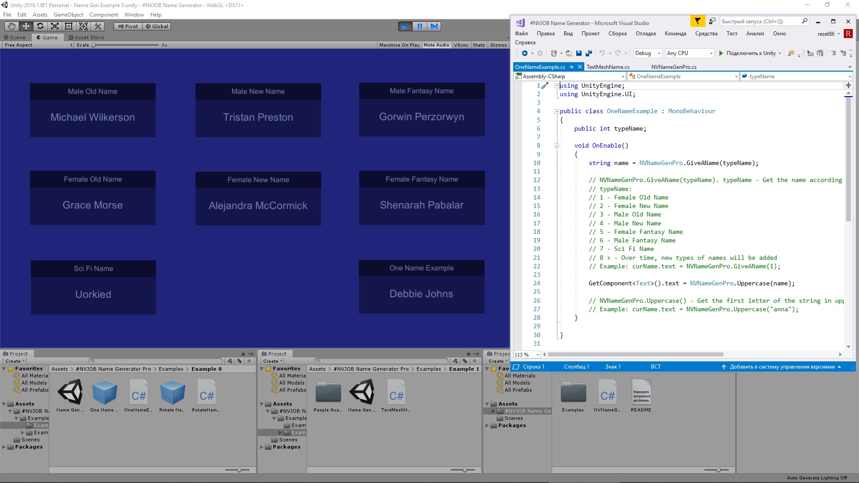Click the Rect Transform tool icon
The width and height of the screenshot is (859, 483).
[68, 26]
